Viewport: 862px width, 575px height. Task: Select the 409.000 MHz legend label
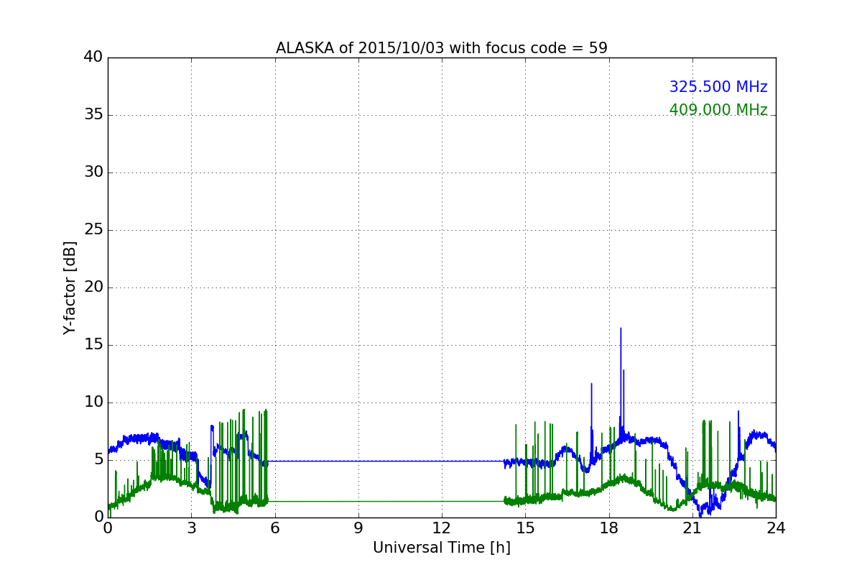(x=718, y=110)
